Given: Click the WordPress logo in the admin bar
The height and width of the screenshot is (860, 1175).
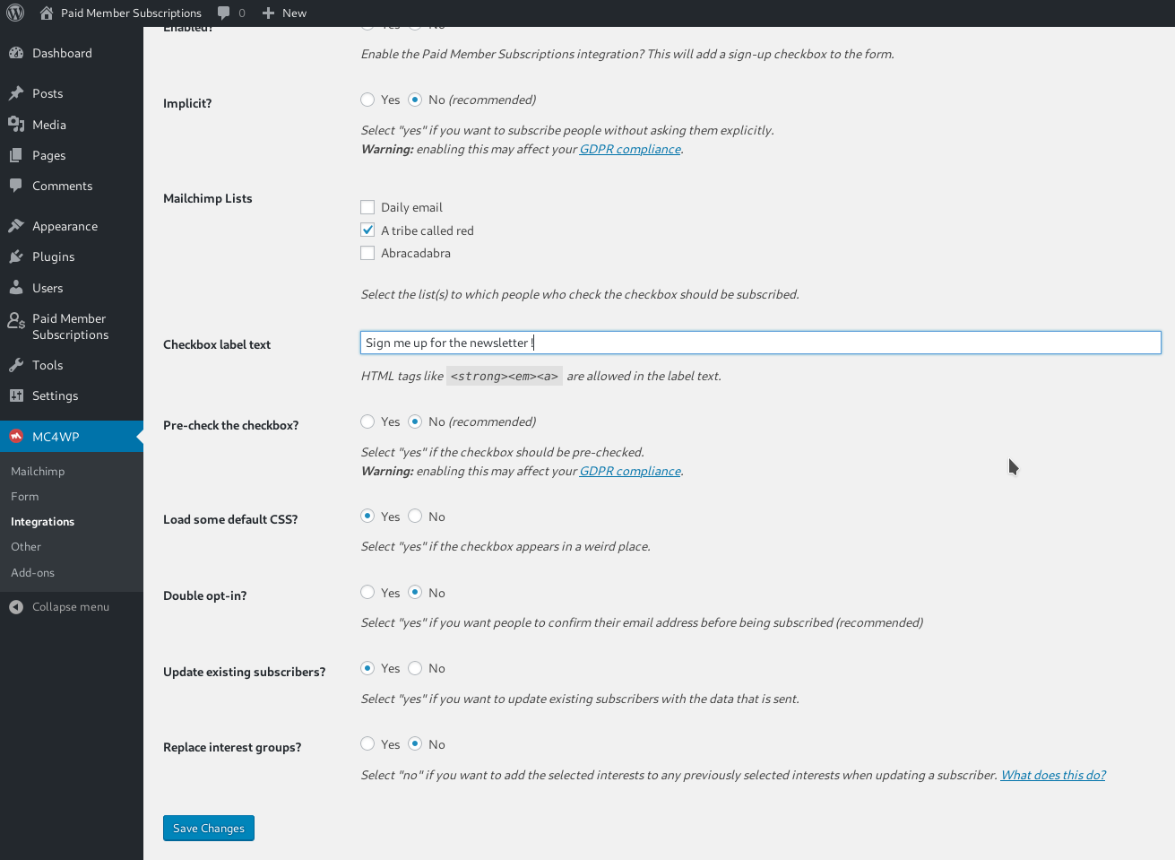Looking at the screenshot, I should click(14, 13).
